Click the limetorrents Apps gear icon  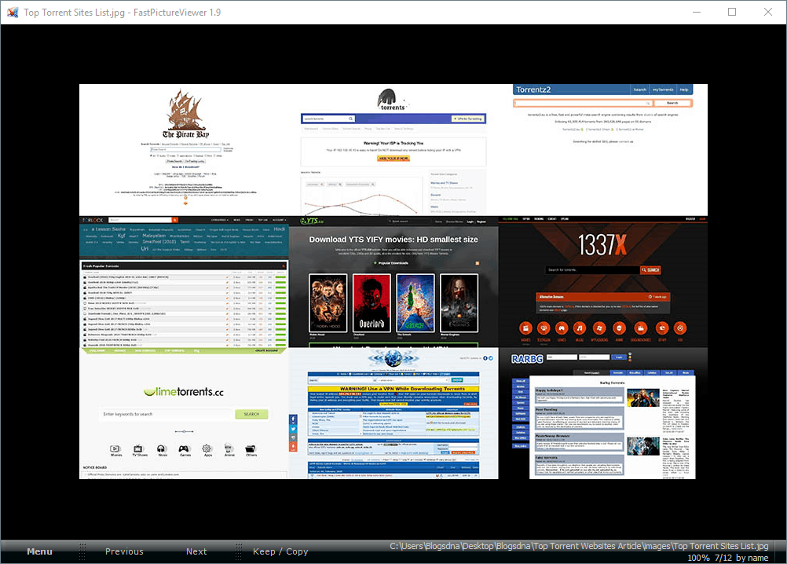point(207,449)
